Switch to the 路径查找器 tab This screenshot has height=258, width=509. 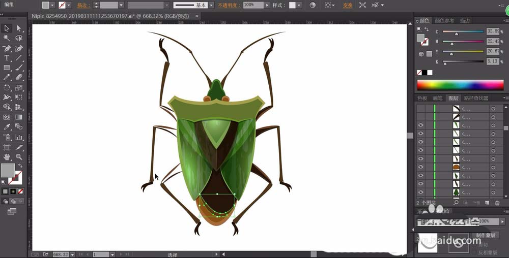476,98
